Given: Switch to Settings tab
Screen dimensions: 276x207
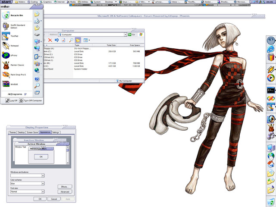Looking at the screenshot, I should (x=56, y=132).
